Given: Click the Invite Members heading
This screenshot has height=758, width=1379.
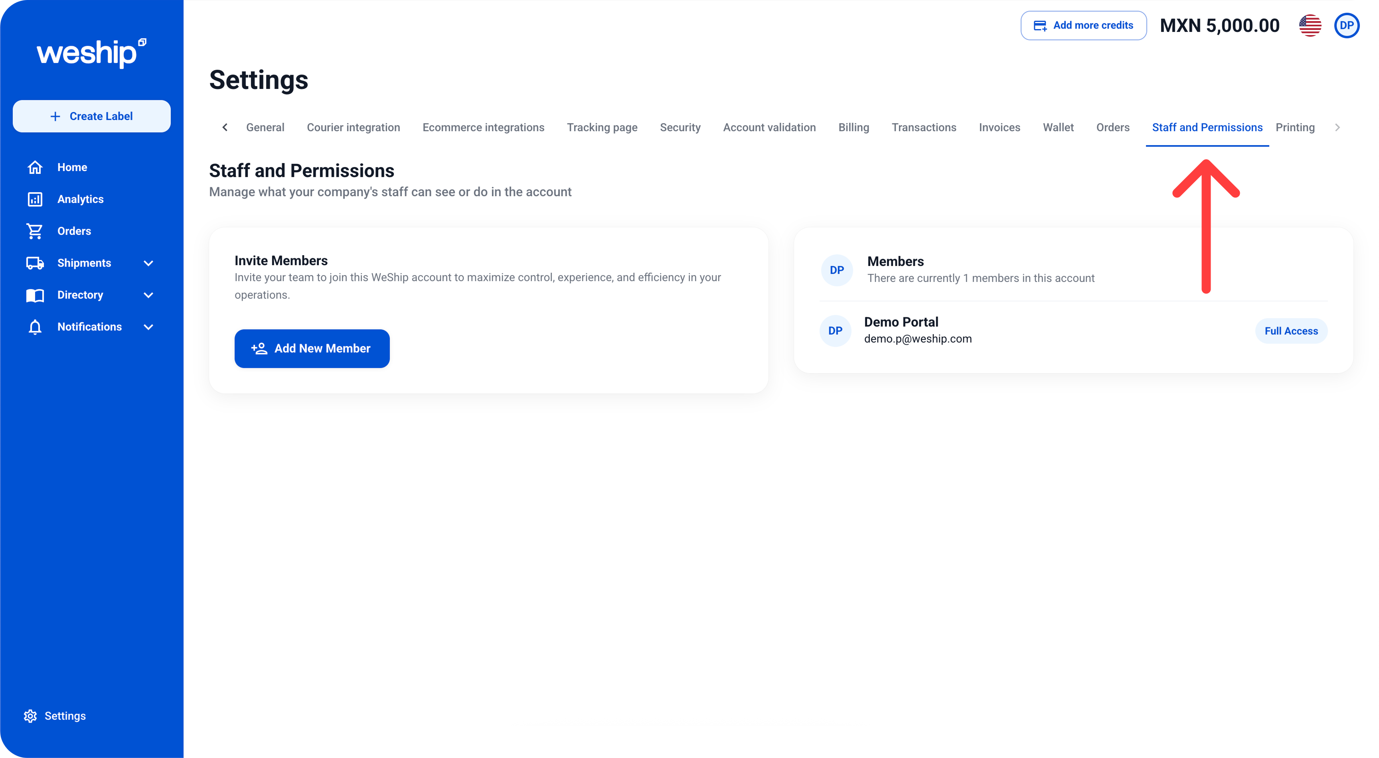Looking at the screenshot, I should pyautogui.click(x=281, y=260).
